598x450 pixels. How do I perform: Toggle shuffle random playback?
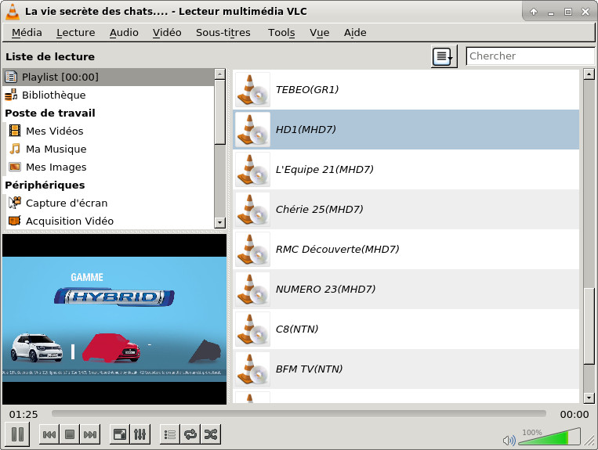tap(211, 434)
